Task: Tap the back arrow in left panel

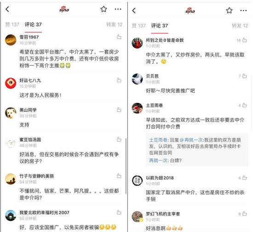Action: pos(7,9)
